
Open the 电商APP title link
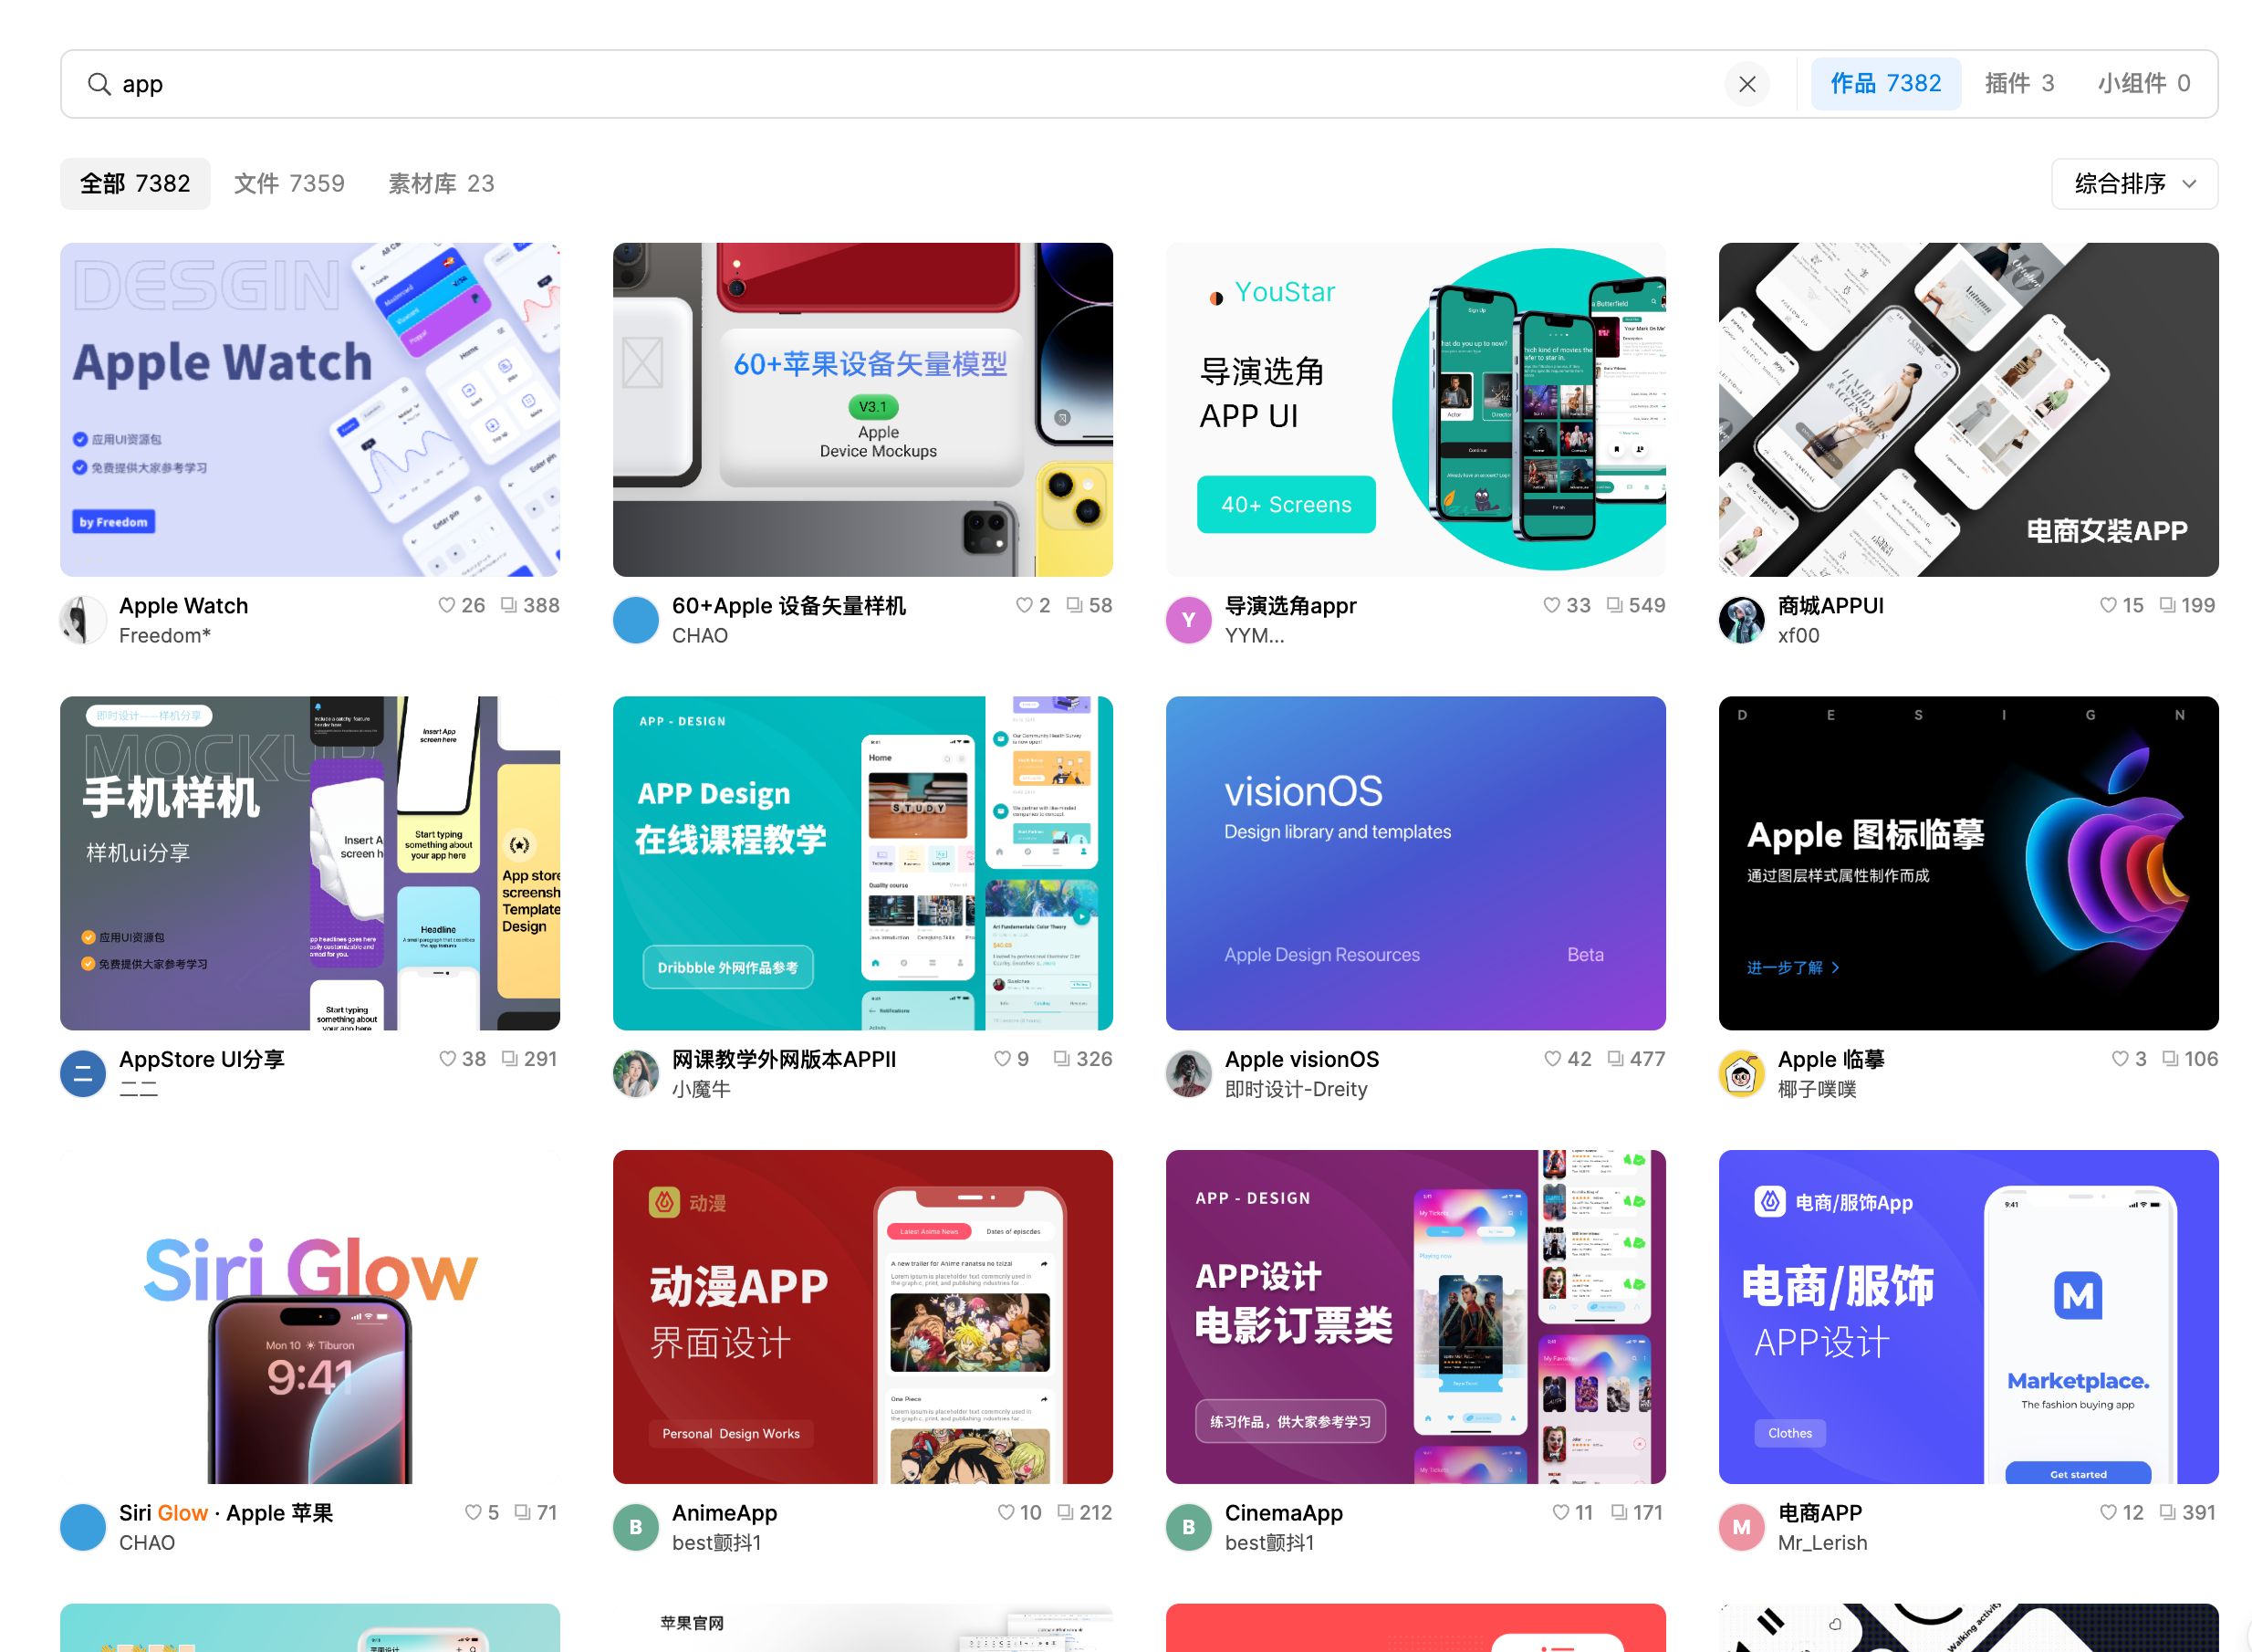(1819, 1512)
